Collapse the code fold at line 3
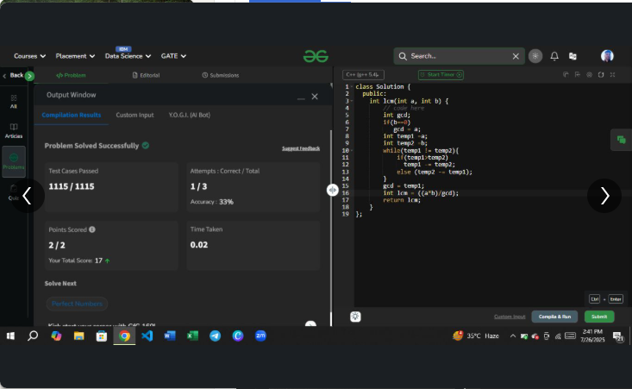The width and height of the screenshot is (632, 389). (x=352, y=101)
